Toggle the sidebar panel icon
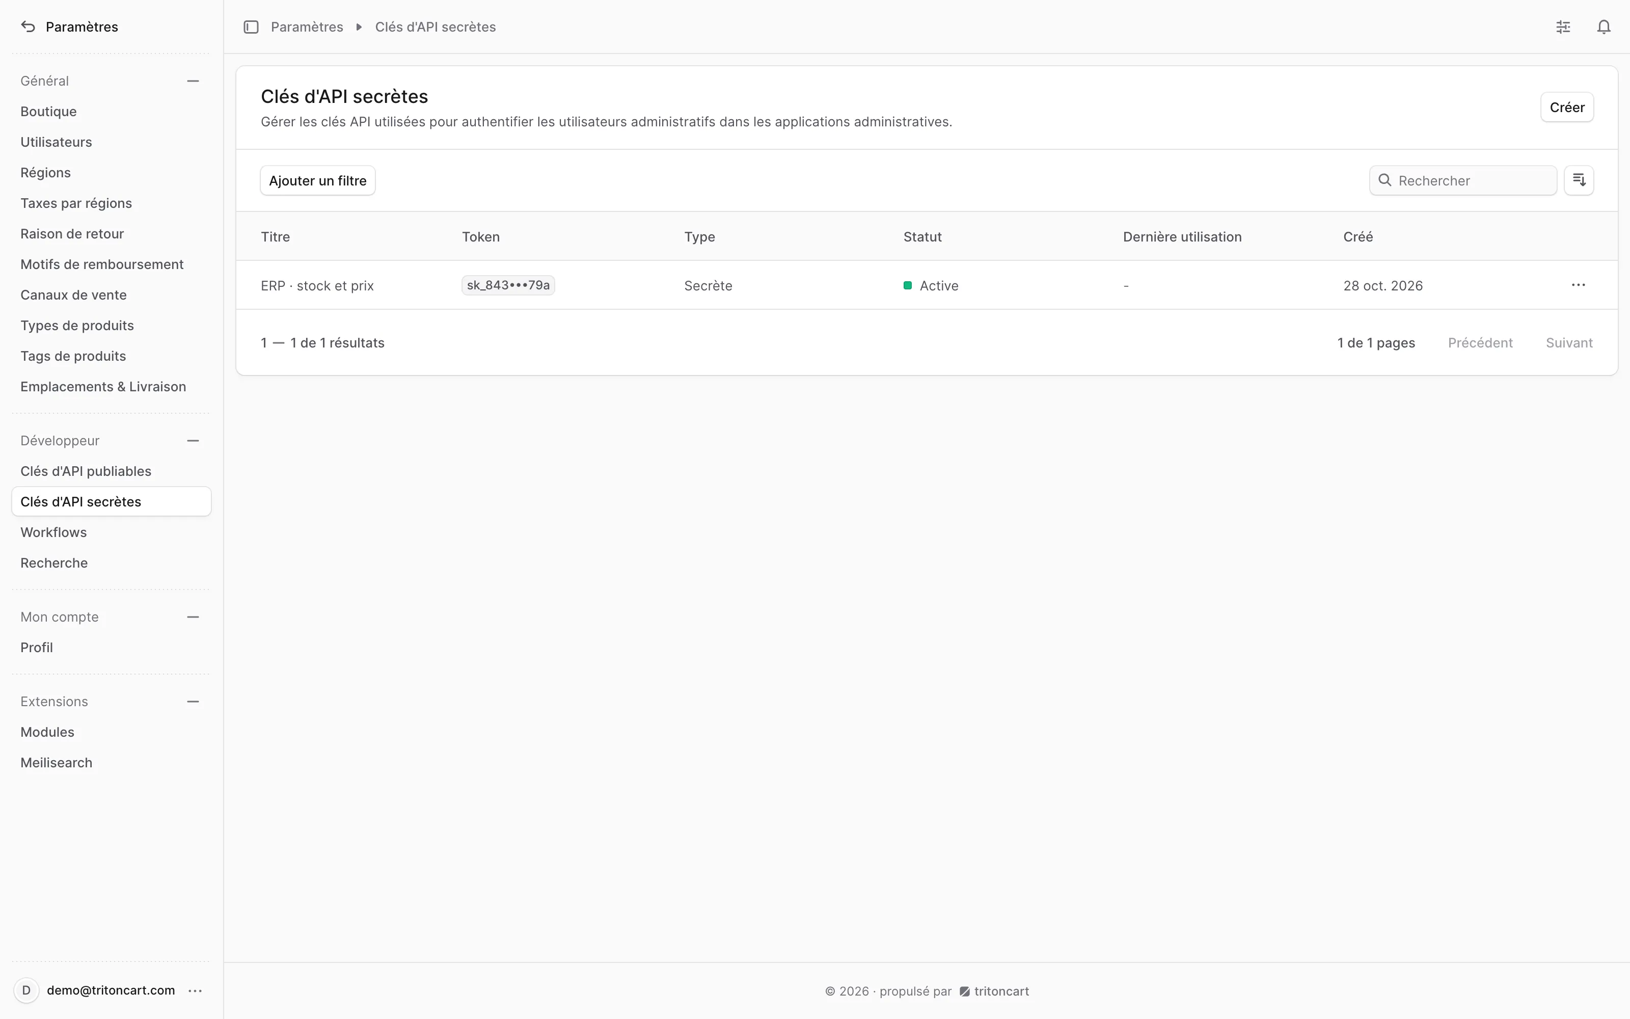This screenshot has width=1630, height=1019. tap(251, 27)
